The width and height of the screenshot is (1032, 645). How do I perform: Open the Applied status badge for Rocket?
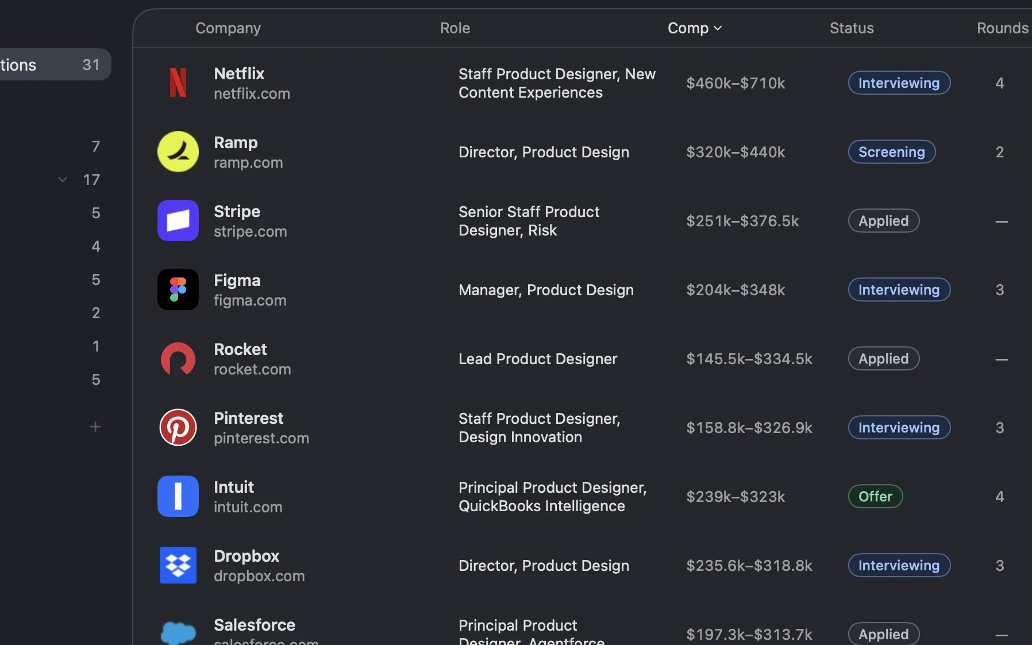click(884, 358)
